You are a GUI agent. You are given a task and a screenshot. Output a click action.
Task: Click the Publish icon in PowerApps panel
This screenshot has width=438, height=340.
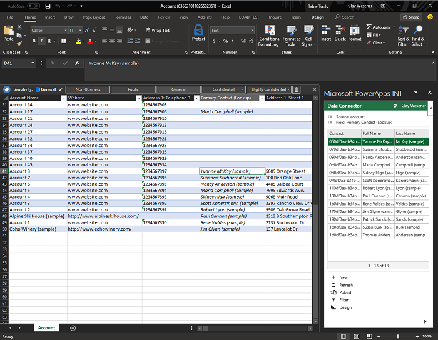pyautogui.click(x=333, y=292)
